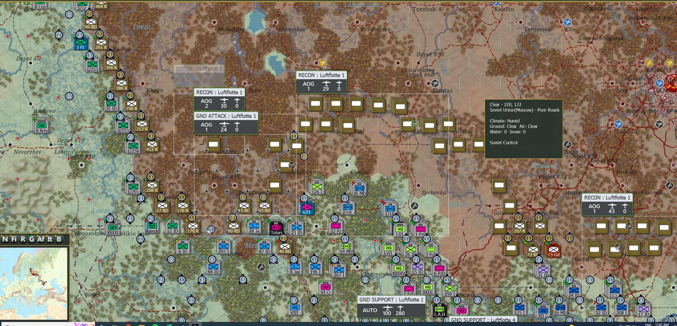Click the Nevel town label

tap(92, 294)
